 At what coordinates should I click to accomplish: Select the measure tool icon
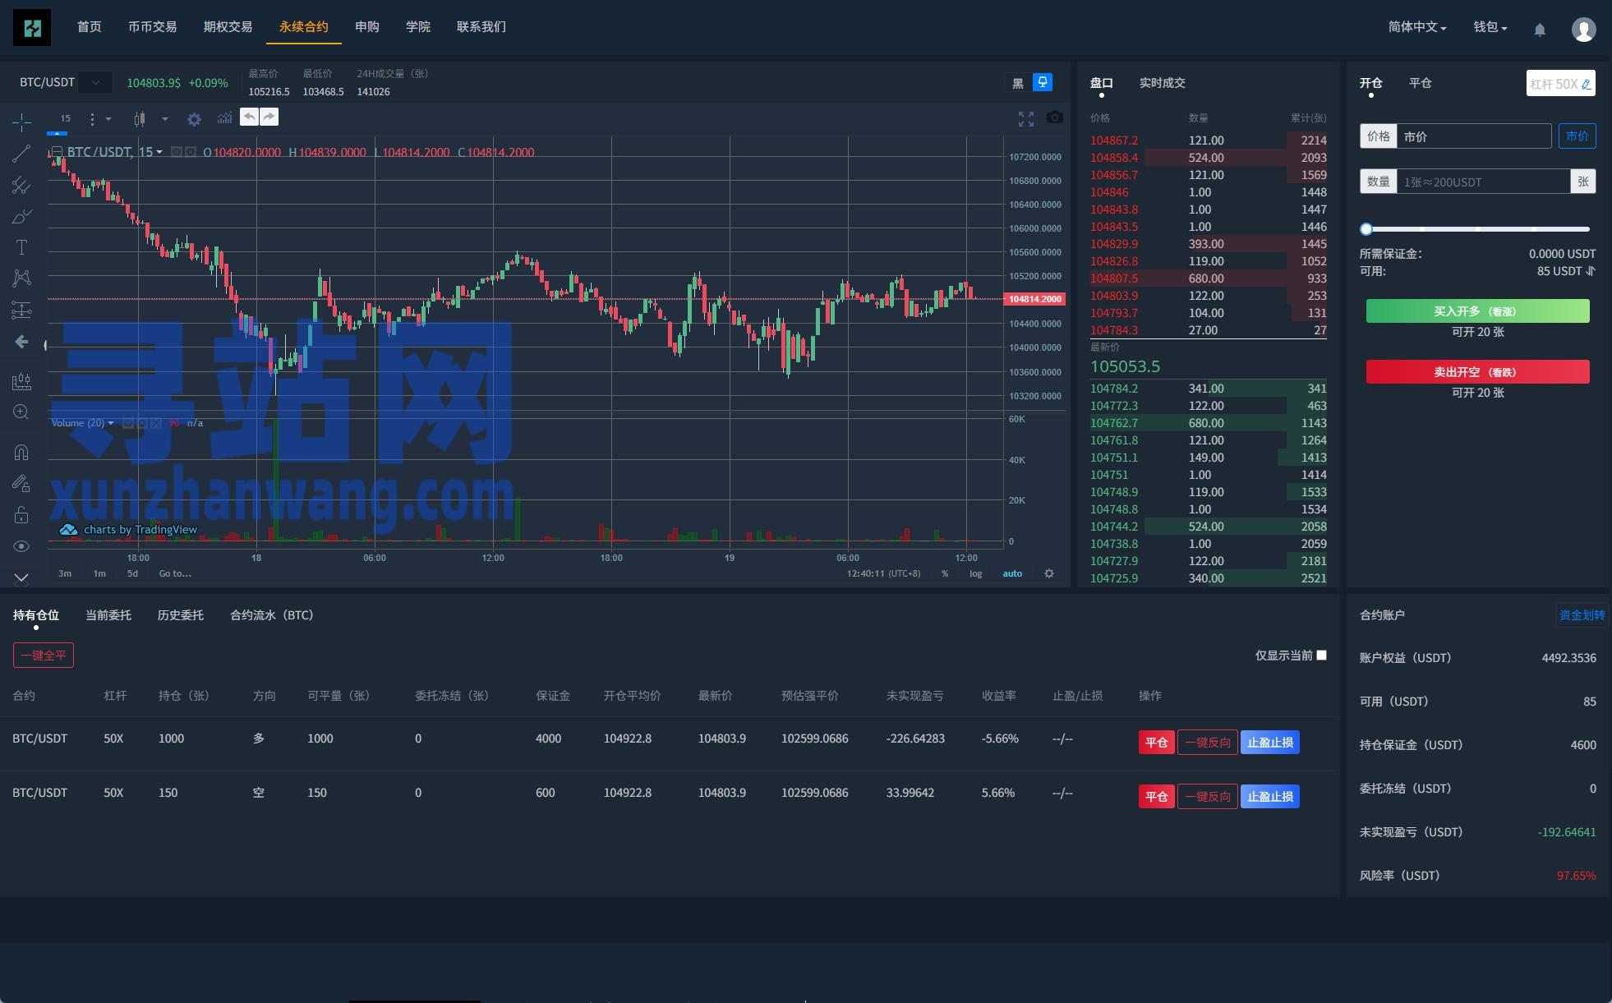[21, 381]
